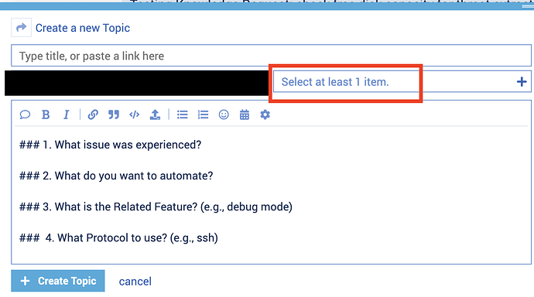Insert a date with the calendar icon
This screenshot has height=297, width=534.
point(245,114)
